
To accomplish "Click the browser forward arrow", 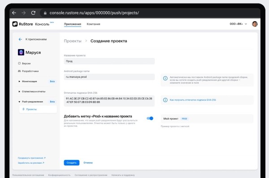I will [24, 13].
